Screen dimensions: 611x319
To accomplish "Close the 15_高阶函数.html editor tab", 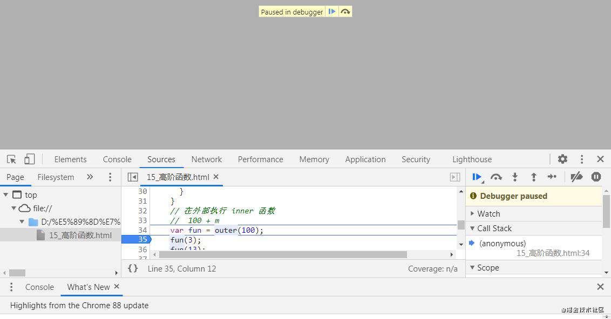I will (216, 177).
